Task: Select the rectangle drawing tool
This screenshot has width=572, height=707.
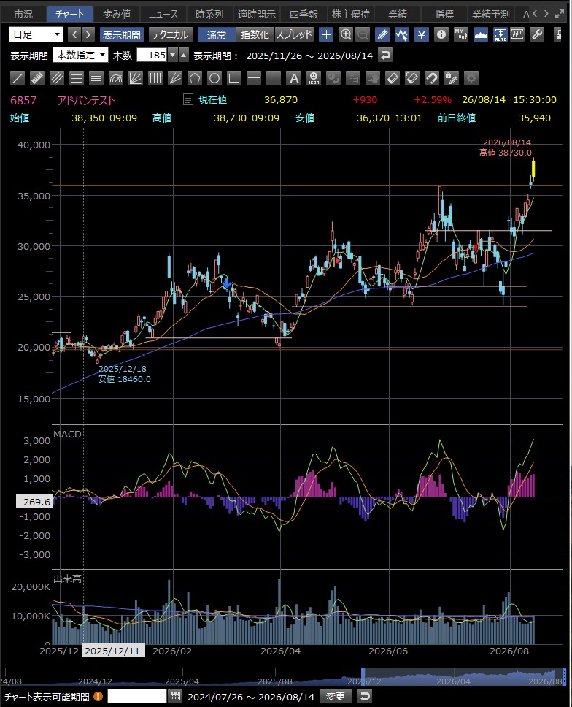Action: coord(234,78)
